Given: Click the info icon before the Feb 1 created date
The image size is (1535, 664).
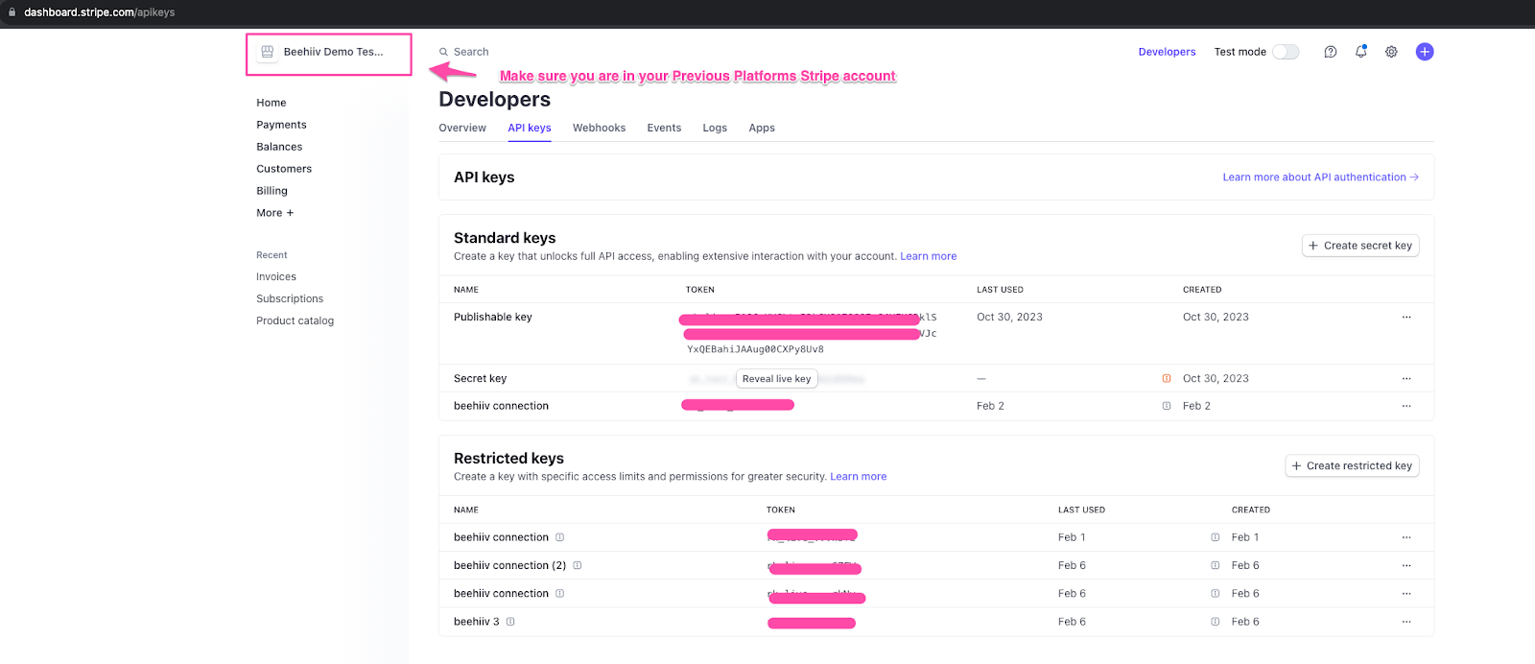Looking at the screenshot, I should point(1216,537).
